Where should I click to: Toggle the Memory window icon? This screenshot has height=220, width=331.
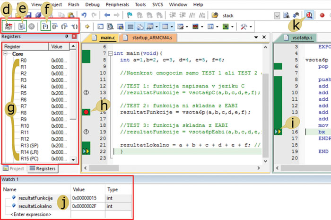click(x=165, y=26)
